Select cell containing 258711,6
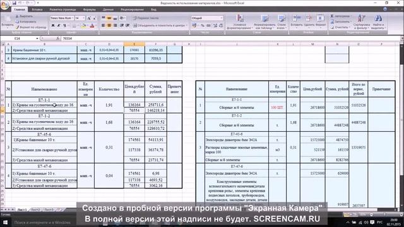404x227 pixels. click(156, 105)
